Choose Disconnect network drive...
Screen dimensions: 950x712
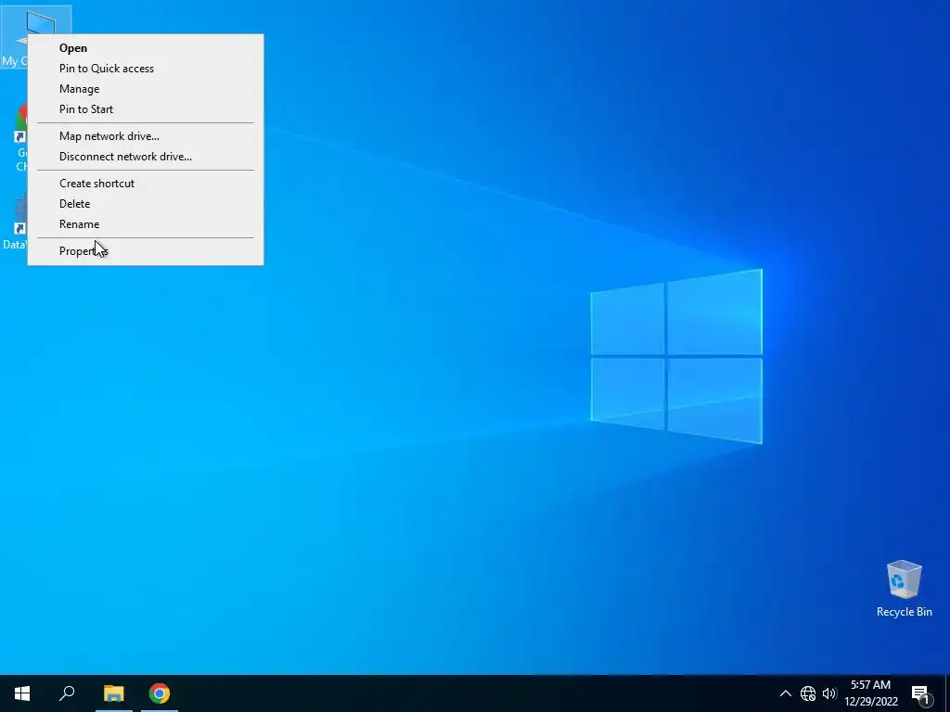(146, 157)
